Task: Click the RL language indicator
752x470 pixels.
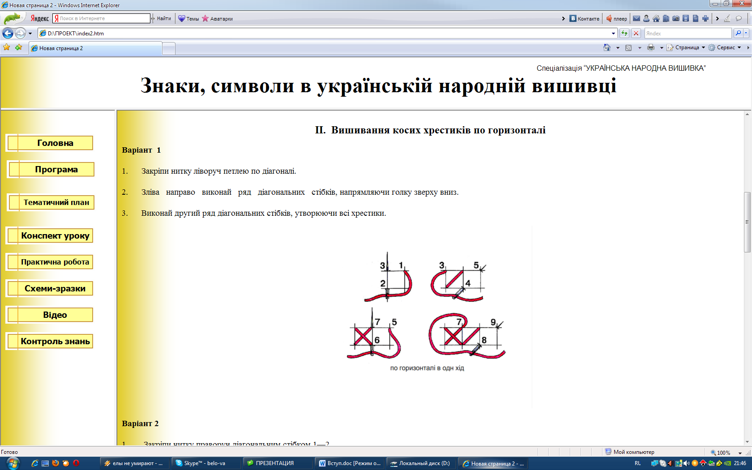Action: 637,463
